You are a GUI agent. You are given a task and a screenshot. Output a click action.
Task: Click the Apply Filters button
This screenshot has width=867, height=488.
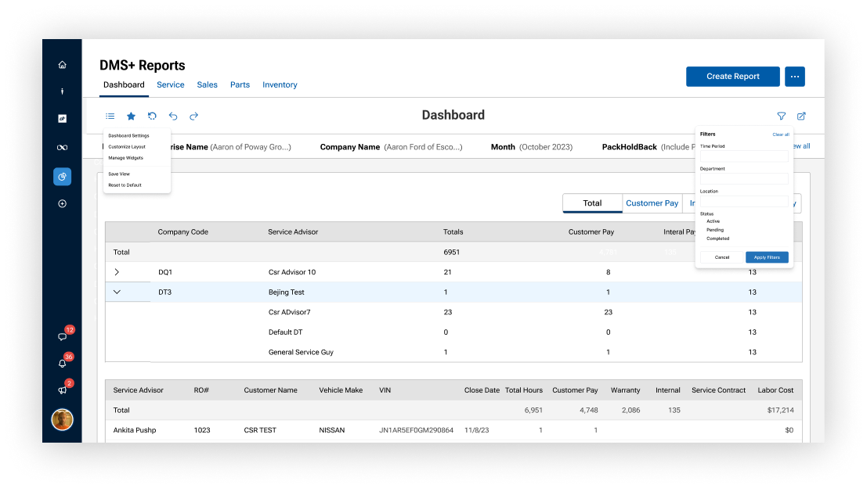pos(767,257)
